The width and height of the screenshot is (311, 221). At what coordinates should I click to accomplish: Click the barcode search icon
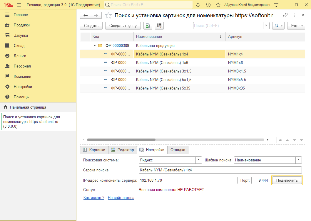pos(159,26)
